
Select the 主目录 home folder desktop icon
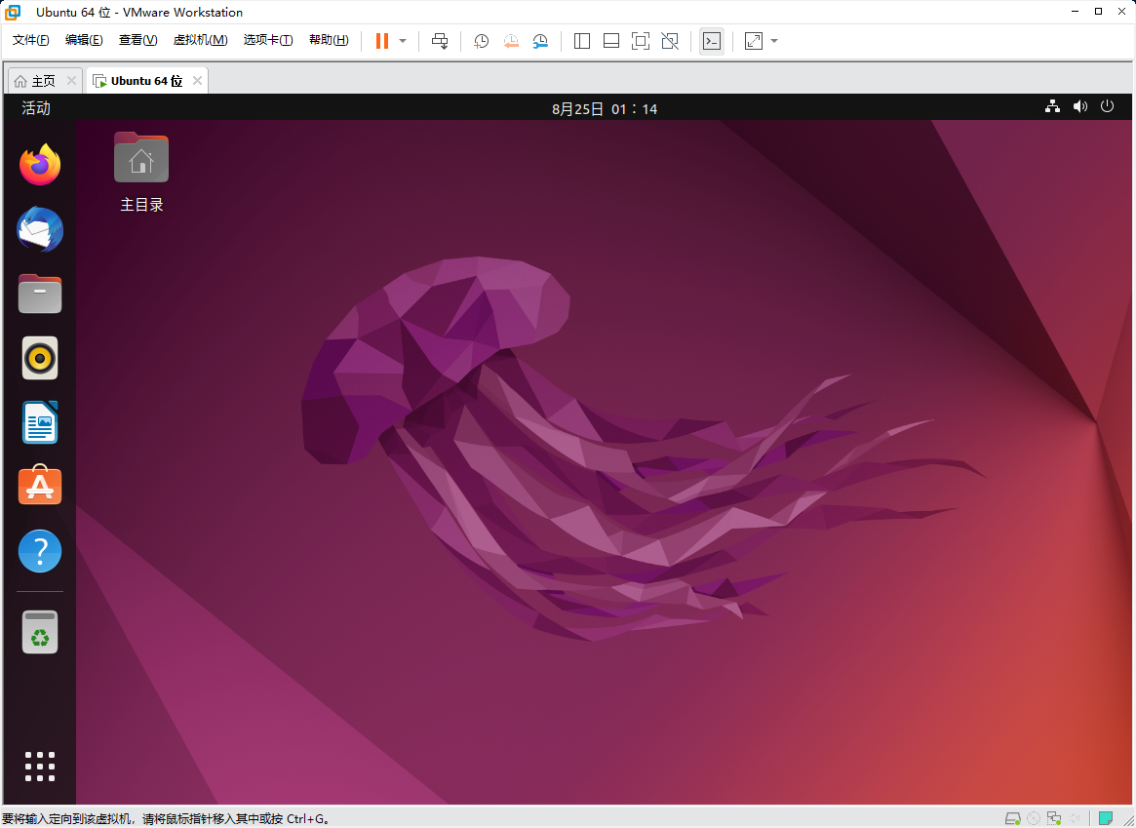coord(141,173)
